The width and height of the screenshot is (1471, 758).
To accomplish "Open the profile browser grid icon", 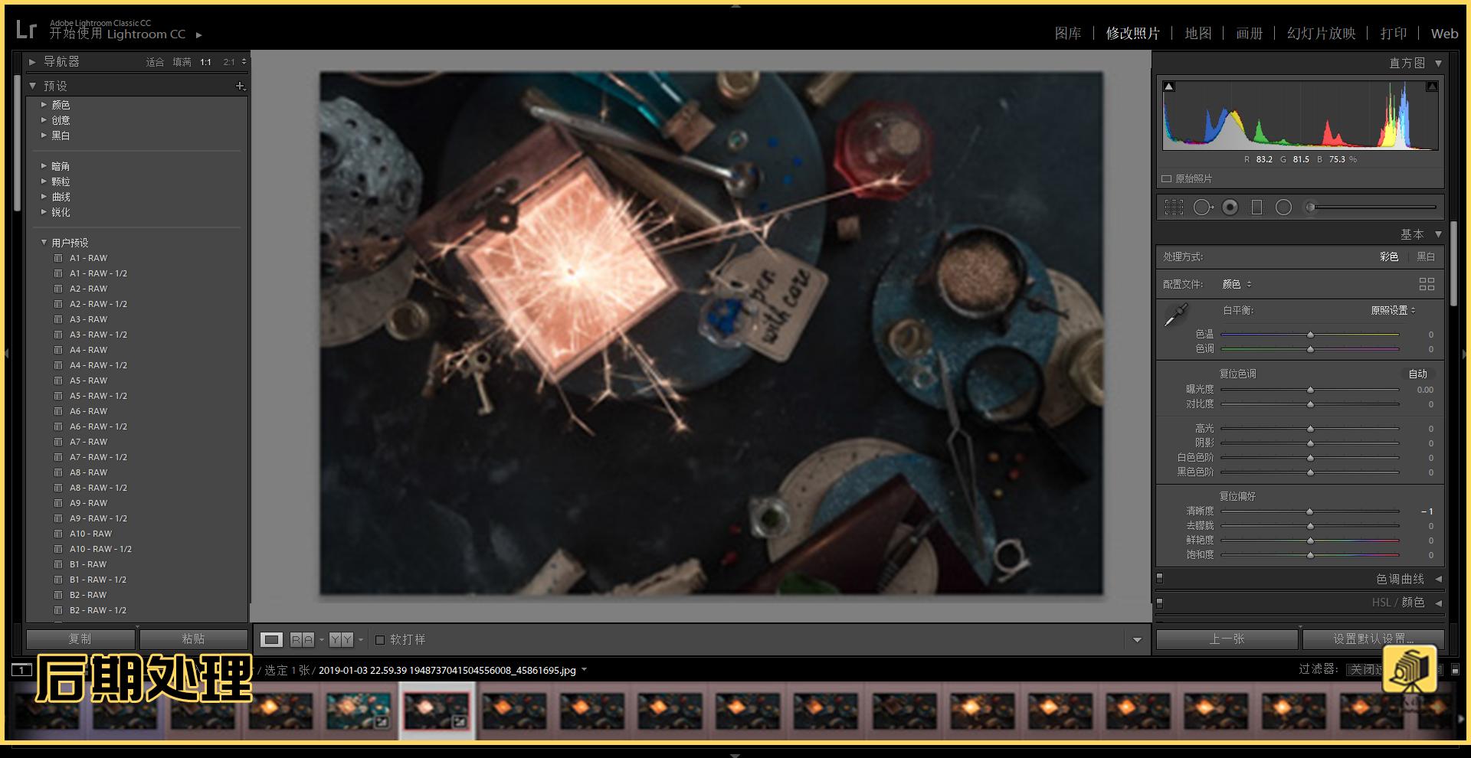I will pyautogui.click(x=1427, y=284).
